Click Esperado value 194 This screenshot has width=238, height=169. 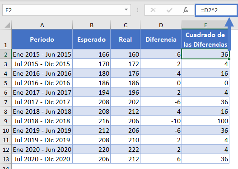point(92,92)
